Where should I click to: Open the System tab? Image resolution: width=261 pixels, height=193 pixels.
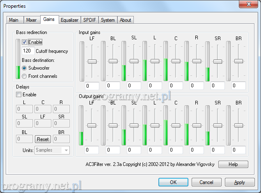coord(108,20)
